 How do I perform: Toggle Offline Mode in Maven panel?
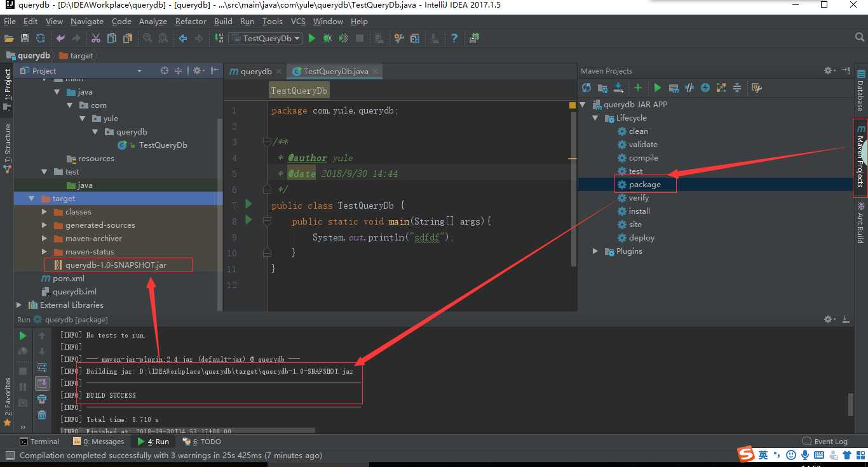point(689,88)
